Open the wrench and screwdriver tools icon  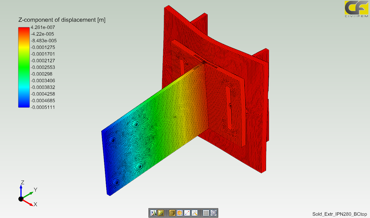pos(195,213)
